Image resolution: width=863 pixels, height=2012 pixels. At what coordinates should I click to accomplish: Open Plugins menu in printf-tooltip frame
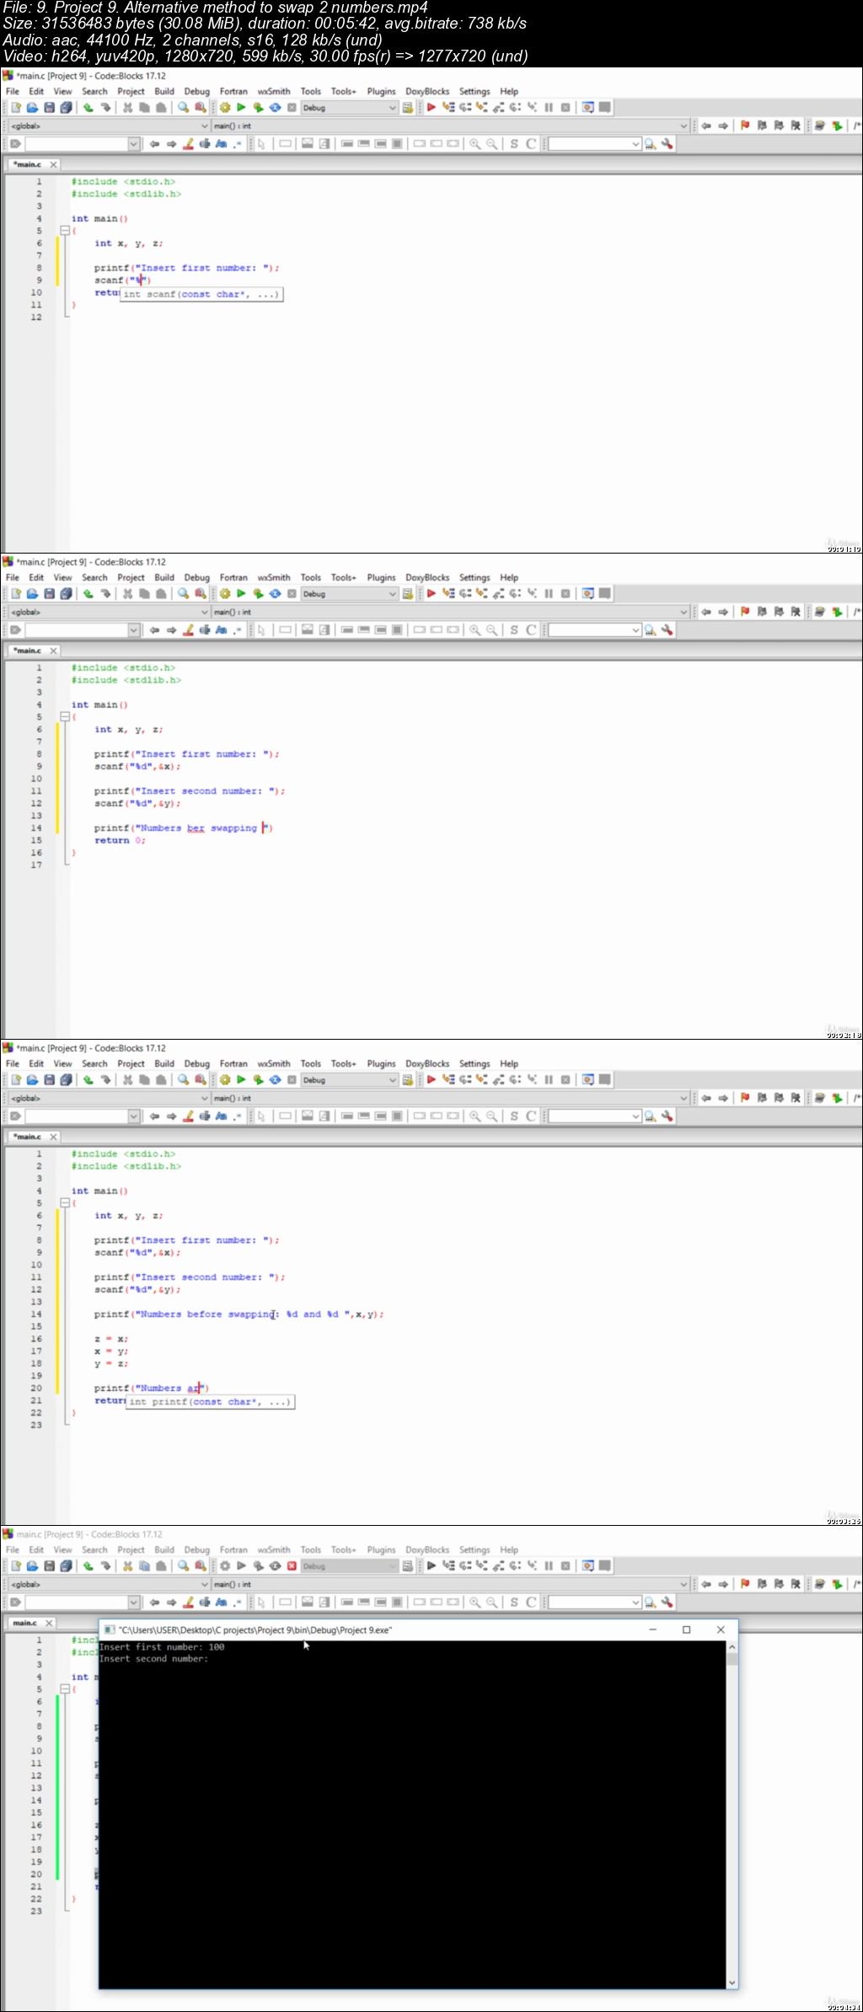pos(381,1063)
